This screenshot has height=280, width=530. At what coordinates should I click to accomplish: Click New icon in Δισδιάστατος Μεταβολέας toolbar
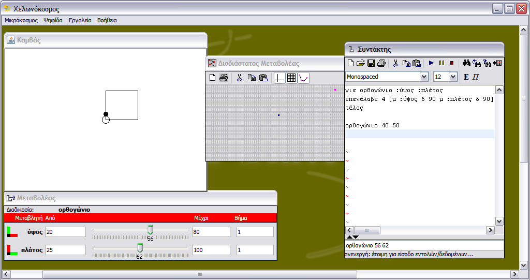tap(212, 78)
